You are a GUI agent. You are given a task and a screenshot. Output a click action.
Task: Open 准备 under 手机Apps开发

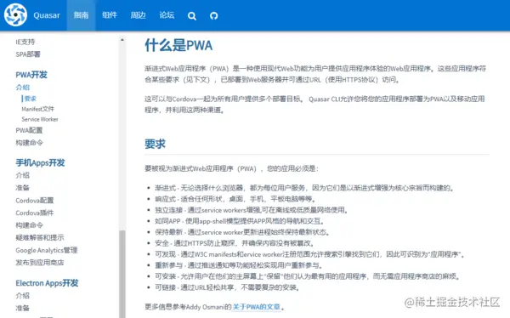pos(22,187)
